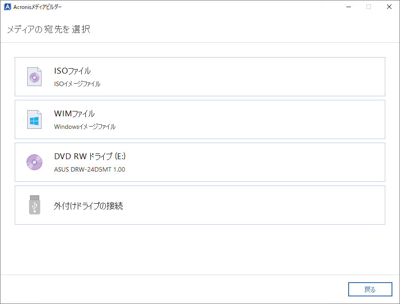Viewport: 400px width, 304px height.
Task: Minimize the Acronis Media Builder window
Action: click(x=349, y=7)
